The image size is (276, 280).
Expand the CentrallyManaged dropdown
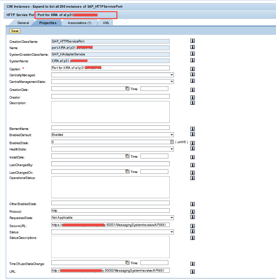(172, 75)
